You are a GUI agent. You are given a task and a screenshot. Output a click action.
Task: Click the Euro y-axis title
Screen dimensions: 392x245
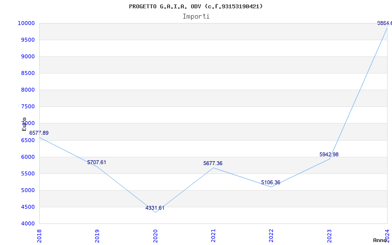[24, 124]
